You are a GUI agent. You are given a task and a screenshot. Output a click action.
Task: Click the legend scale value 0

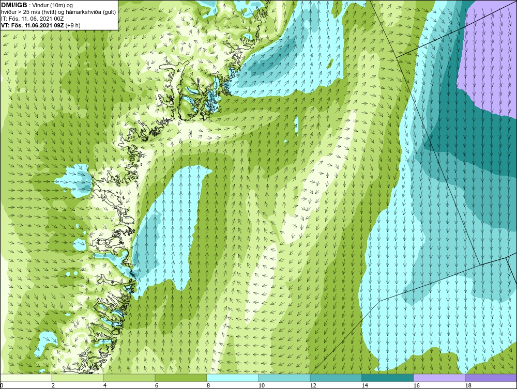click(x=2, y=385)
